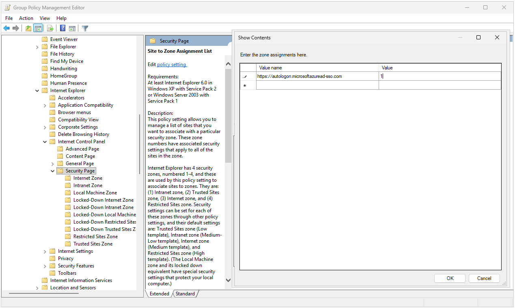Click pencil edit marker of first row
Image resolution: width=515 pixels, height=308 pixels.
pyautogui.click(x=245, y=76)
